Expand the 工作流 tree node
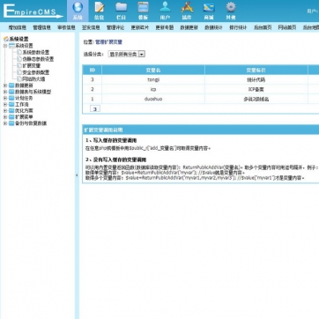 tap(5, 105)
